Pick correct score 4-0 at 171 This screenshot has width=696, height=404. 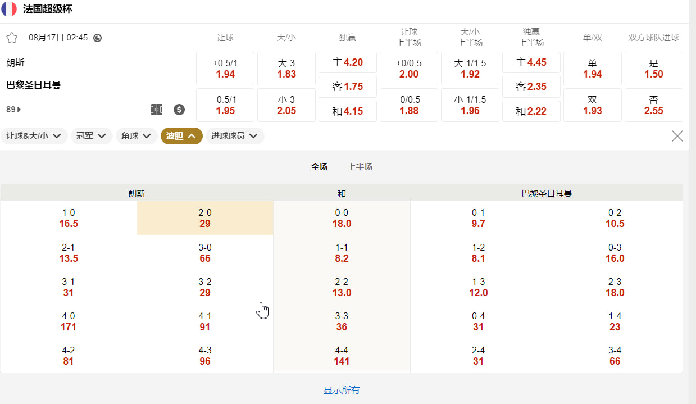point(69,321)
